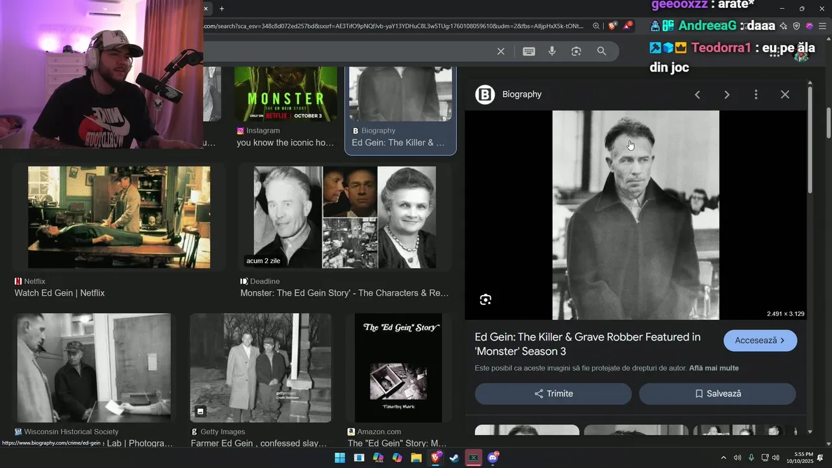Click the tray microphone icon
Image resolution: width=832 pixels, height=468 pixels.
point(751,458)
